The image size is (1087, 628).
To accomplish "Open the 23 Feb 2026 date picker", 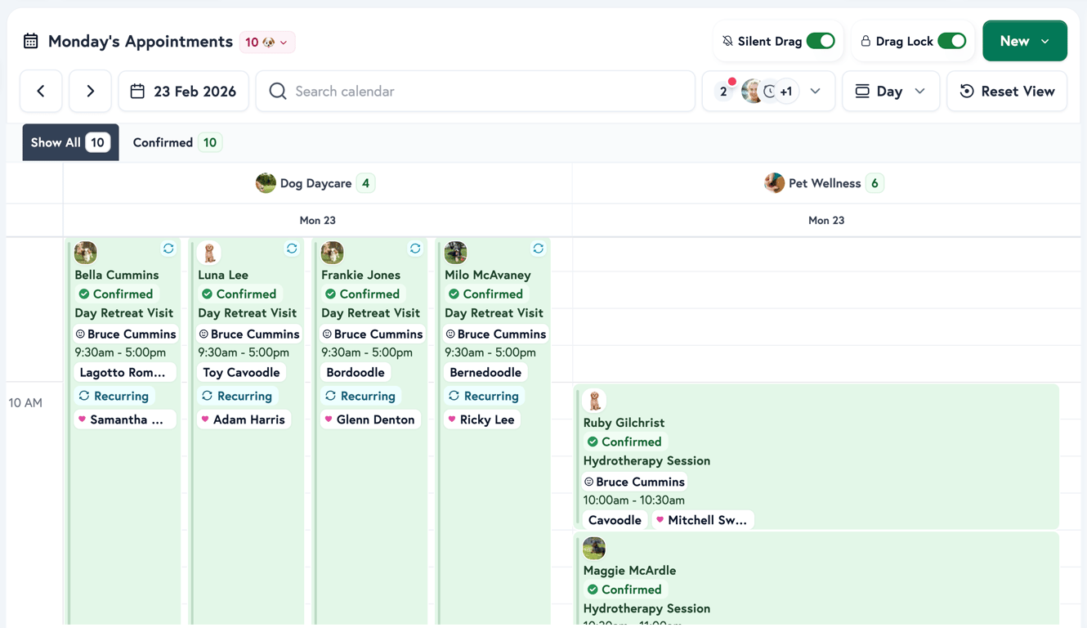I will click(x=183, y=91).
